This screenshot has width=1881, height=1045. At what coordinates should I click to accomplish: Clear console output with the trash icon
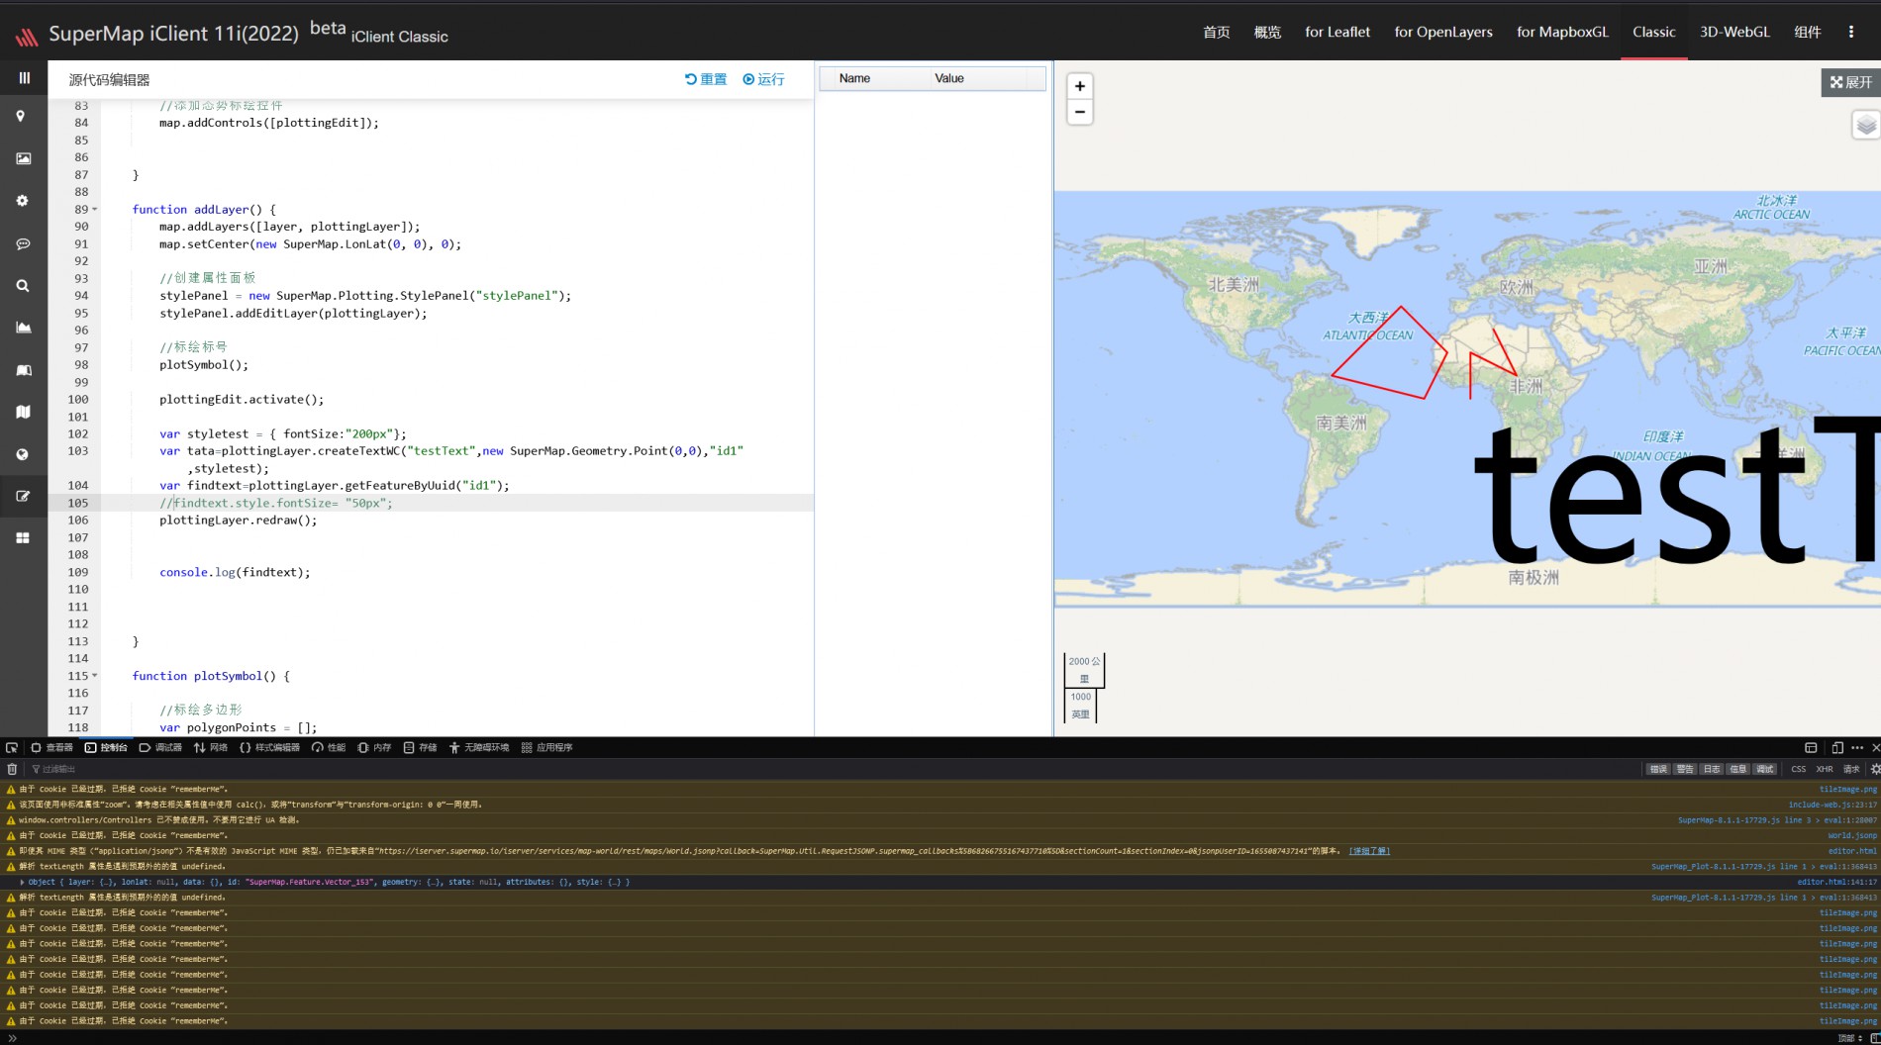coord(12,769)
